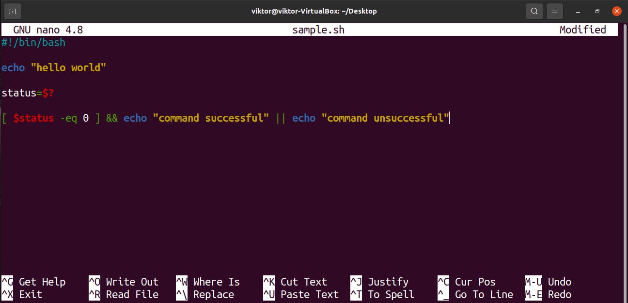The image size is (628, 303).
Task: Trigger the Cut Text command
Action: (304, 282)
